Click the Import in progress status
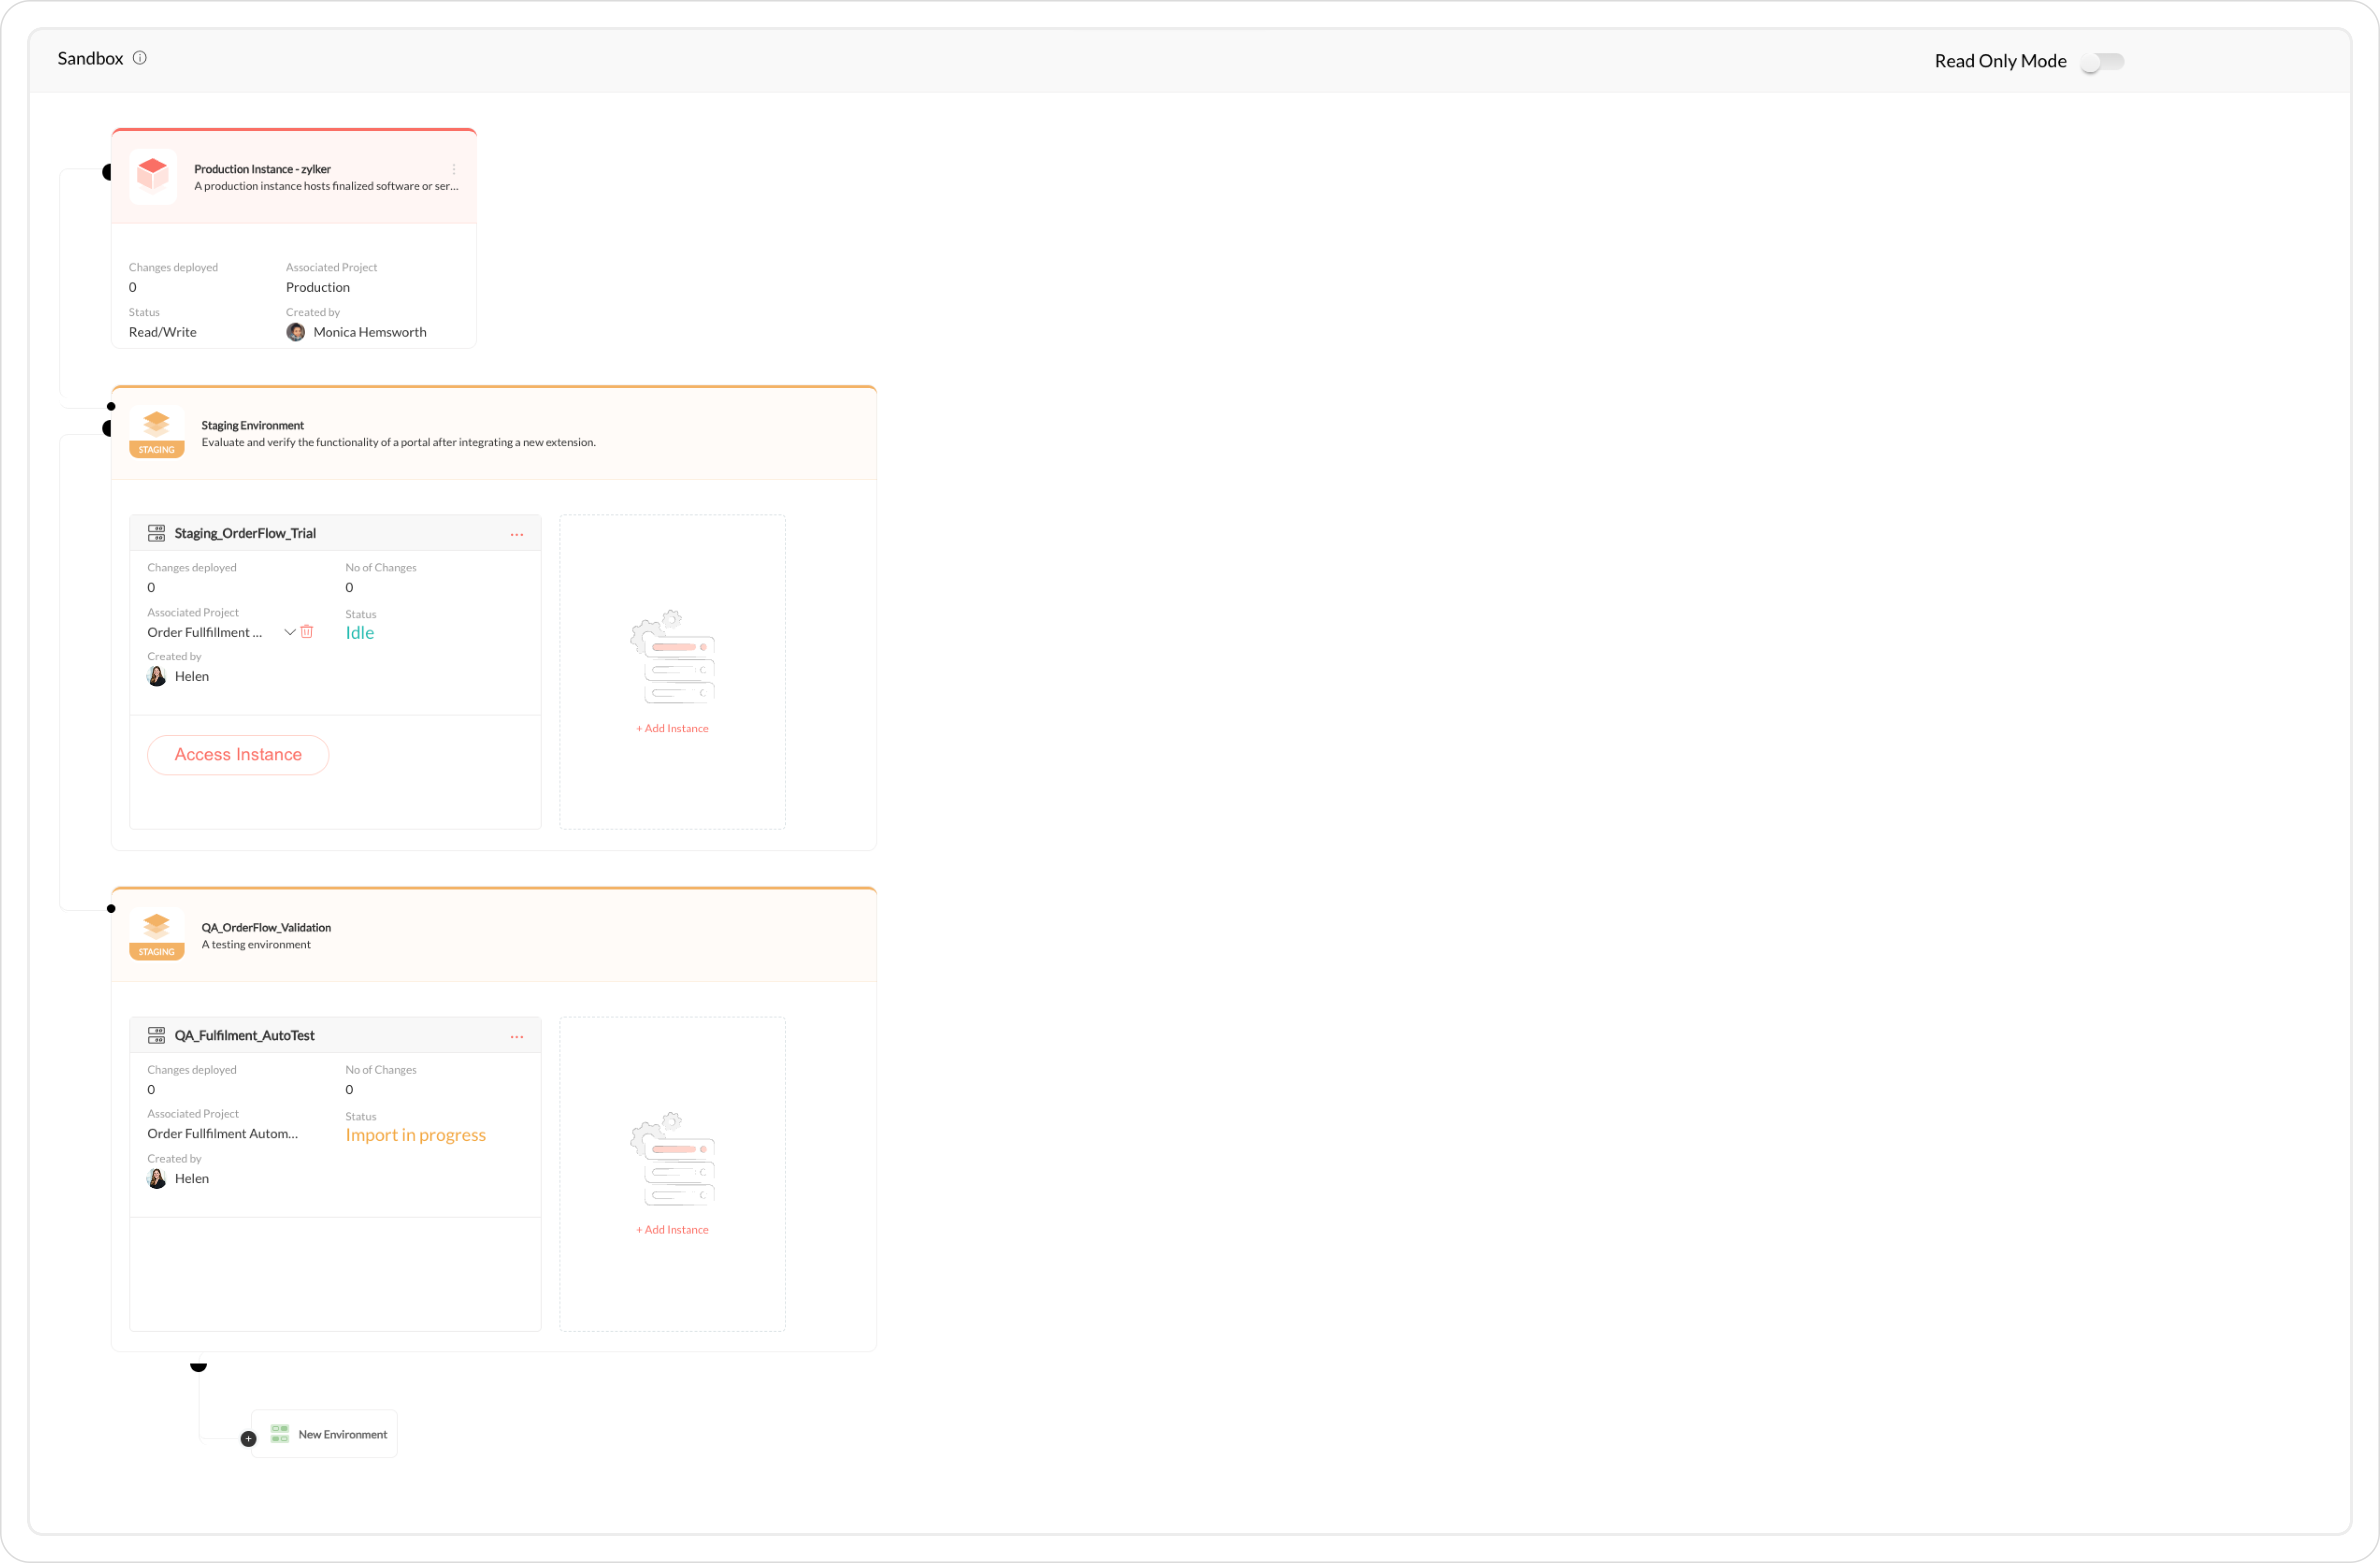The image size is (2380, 1563). (415, 1135)
